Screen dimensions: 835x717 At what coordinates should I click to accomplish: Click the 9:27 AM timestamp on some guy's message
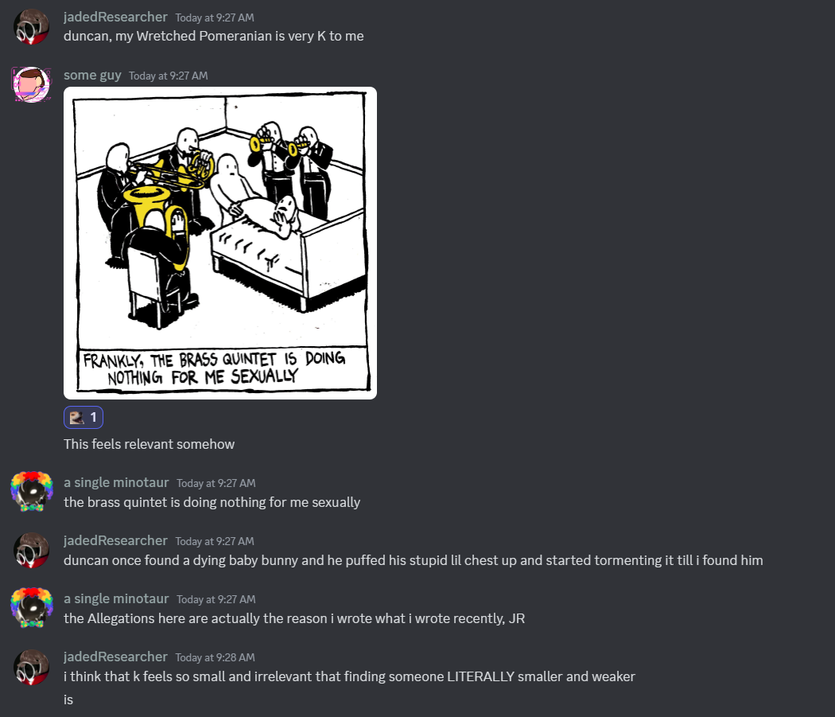click(x=169, y=76)
